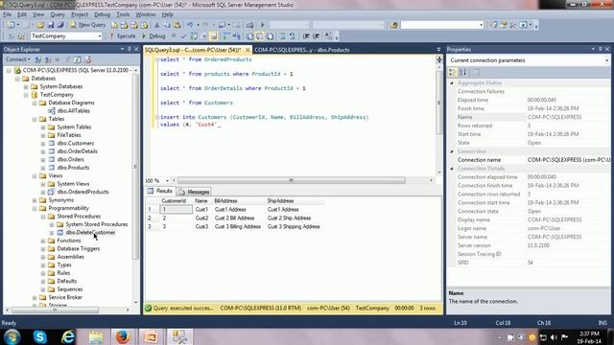Image resolution: width=614 pixels, height=345 pixels.
Task: Click the Parse checkmark icon
Action: 183,36
